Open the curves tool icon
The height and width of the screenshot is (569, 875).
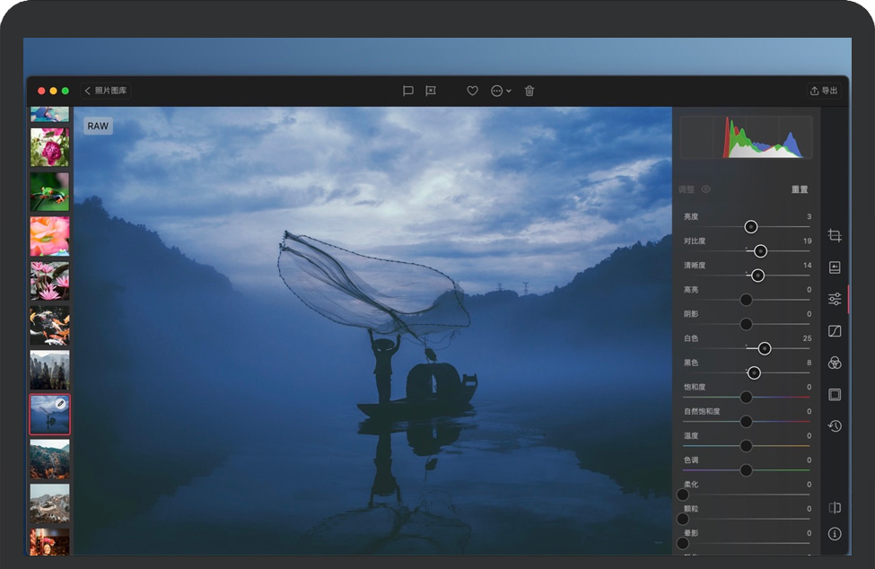click(835, 331)
